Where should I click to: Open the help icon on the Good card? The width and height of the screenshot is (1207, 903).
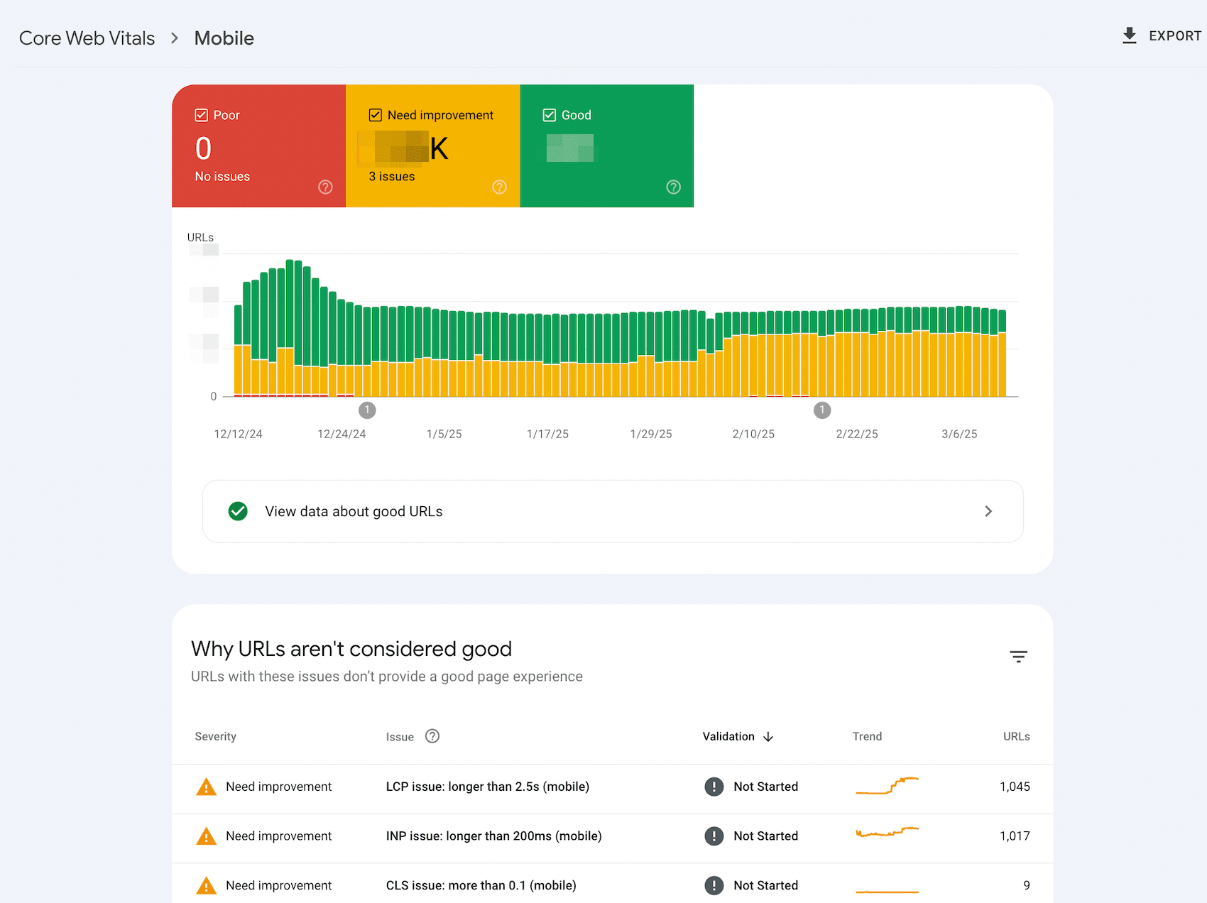click(673, 187)
